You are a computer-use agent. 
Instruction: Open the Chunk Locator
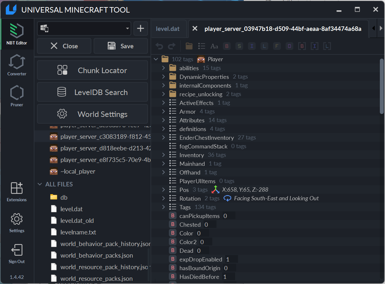click(92, 70)
